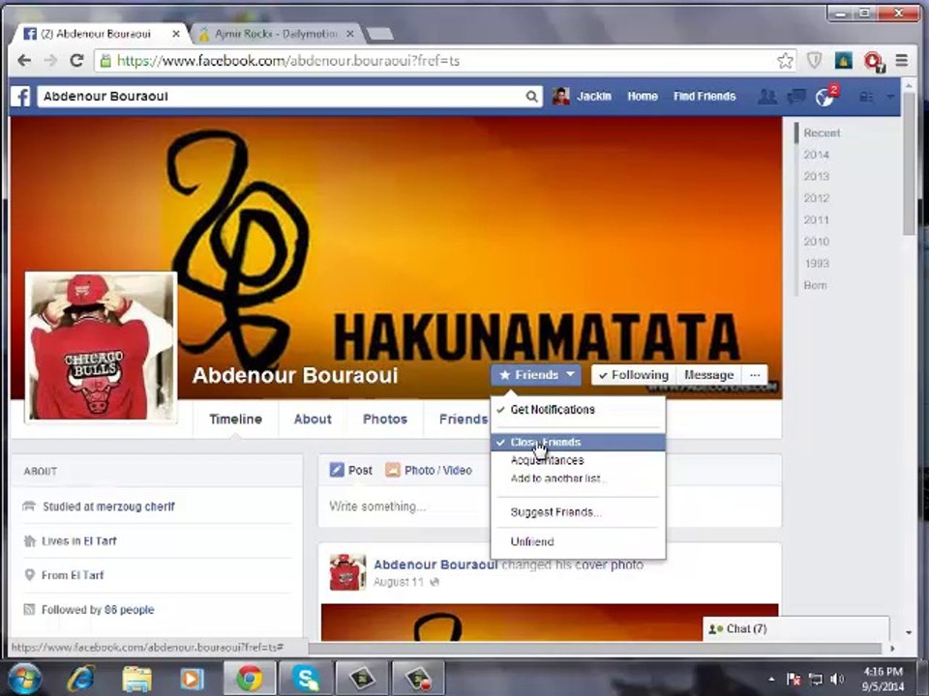The width and height of the screenshot is (929, 696).
Task: Open Windows Media Player on taskbar
Action: pyautogui.click(x=192, y=679)
